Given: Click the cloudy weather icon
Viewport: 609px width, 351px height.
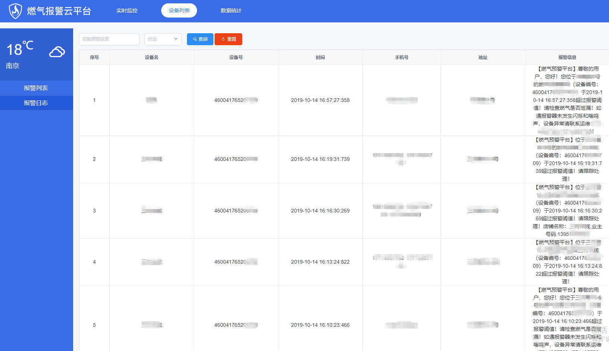Looking at the screenshot, I should tap(57, 52).
